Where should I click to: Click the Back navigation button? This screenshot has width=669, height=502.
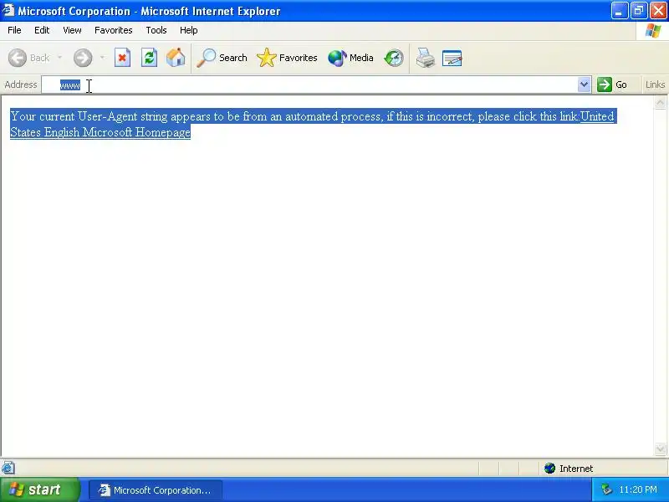coord(29,58)
